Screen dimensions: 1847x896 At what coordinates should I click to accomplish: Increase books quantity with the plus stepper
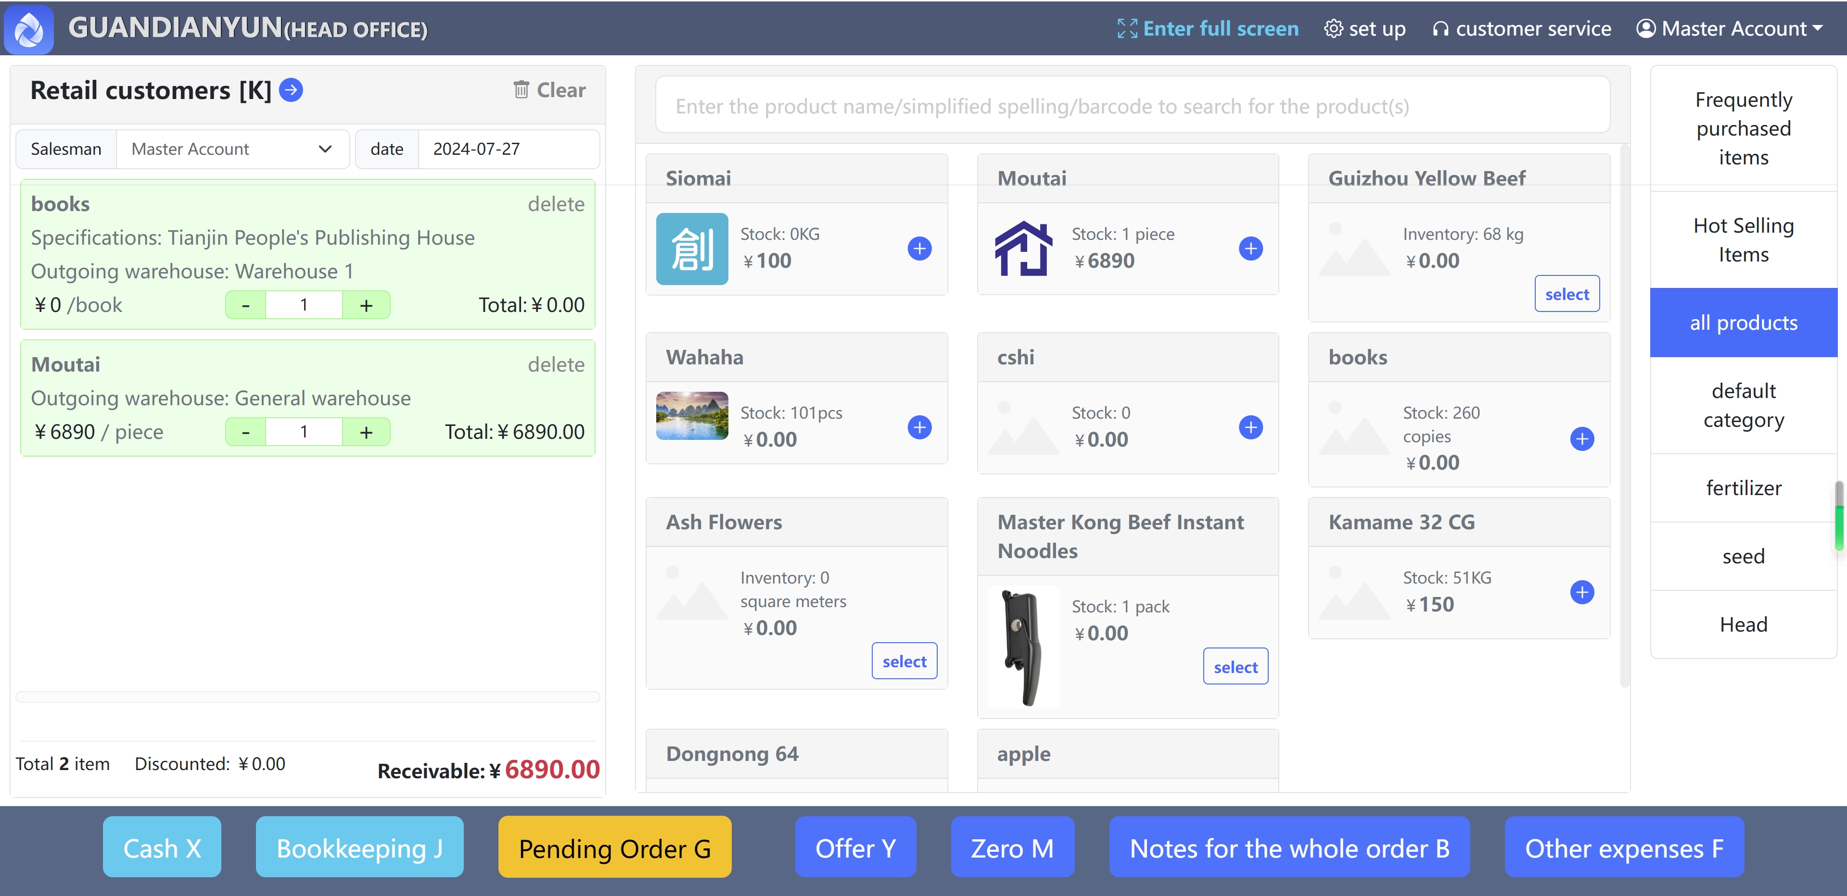pyautogui.click(x=367, y=306)
